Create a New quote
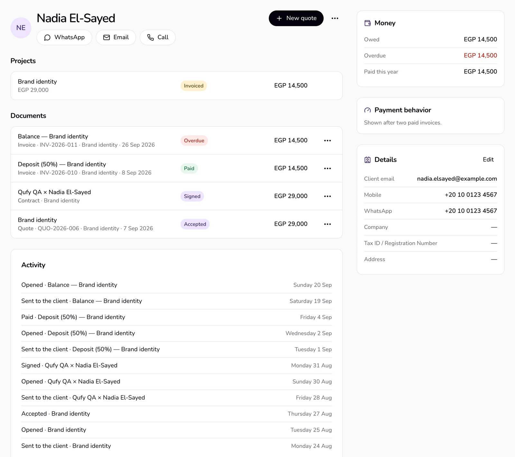Viewport: 515px width, 457px height. coord(296,18)
